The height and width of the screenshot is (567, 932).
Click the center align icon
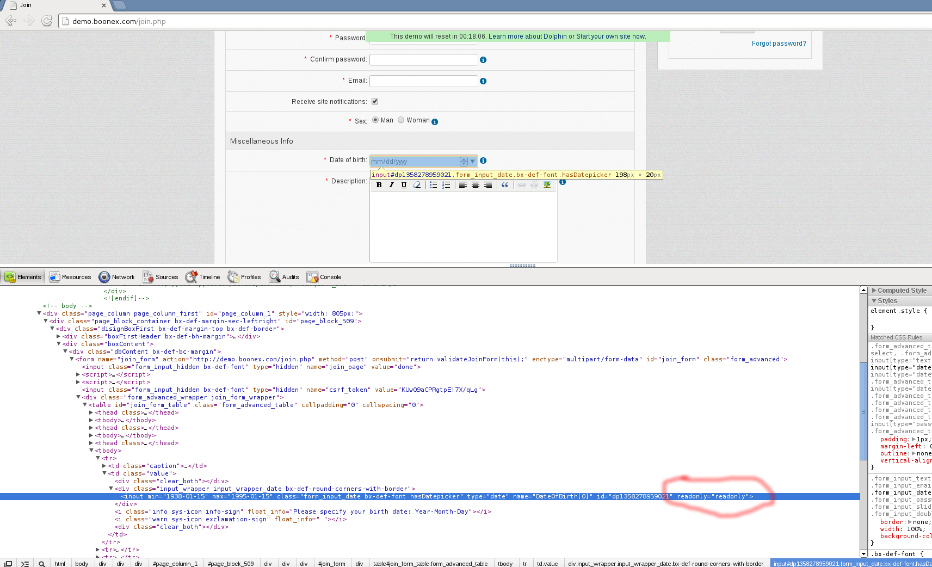click(476, 185)
